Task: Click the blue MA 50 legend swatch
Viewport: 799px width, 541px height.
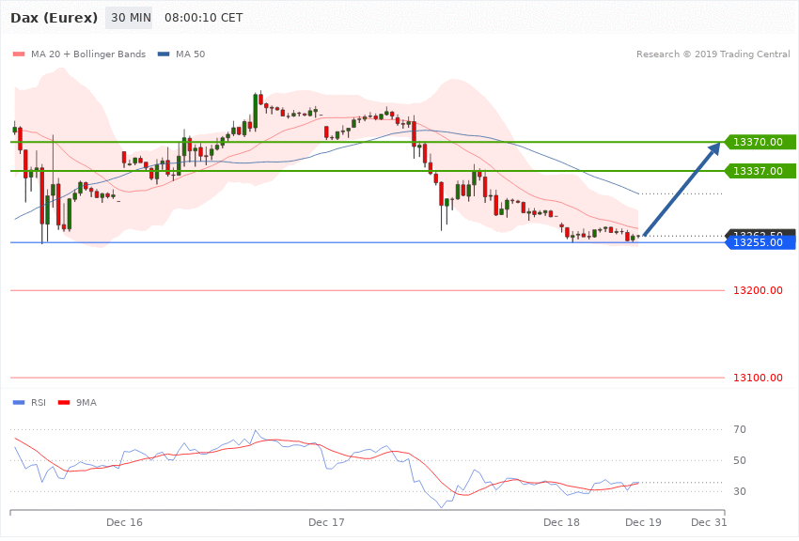Action: [164, 54]
